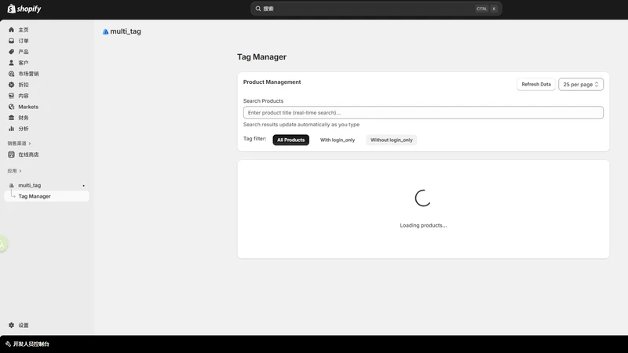Open Tag Manager in sidebar

[46, 197]
